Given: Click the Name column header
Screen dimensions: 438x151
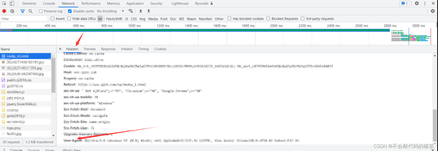Looking at the screenshot, I should pos(28,49).
